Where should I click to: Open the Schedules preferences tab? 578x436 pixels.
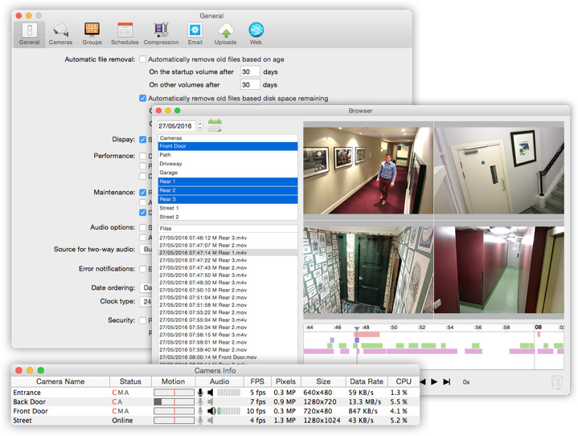[124, 33]
